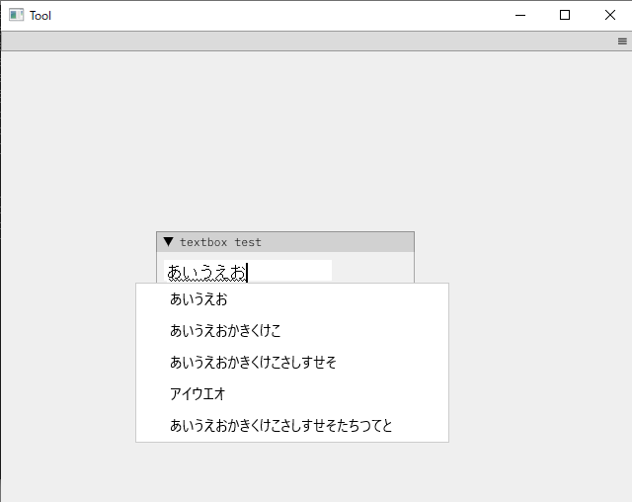Minimize the Tool window
This screenshot has height=502, width=632.
tap(520, 16)
